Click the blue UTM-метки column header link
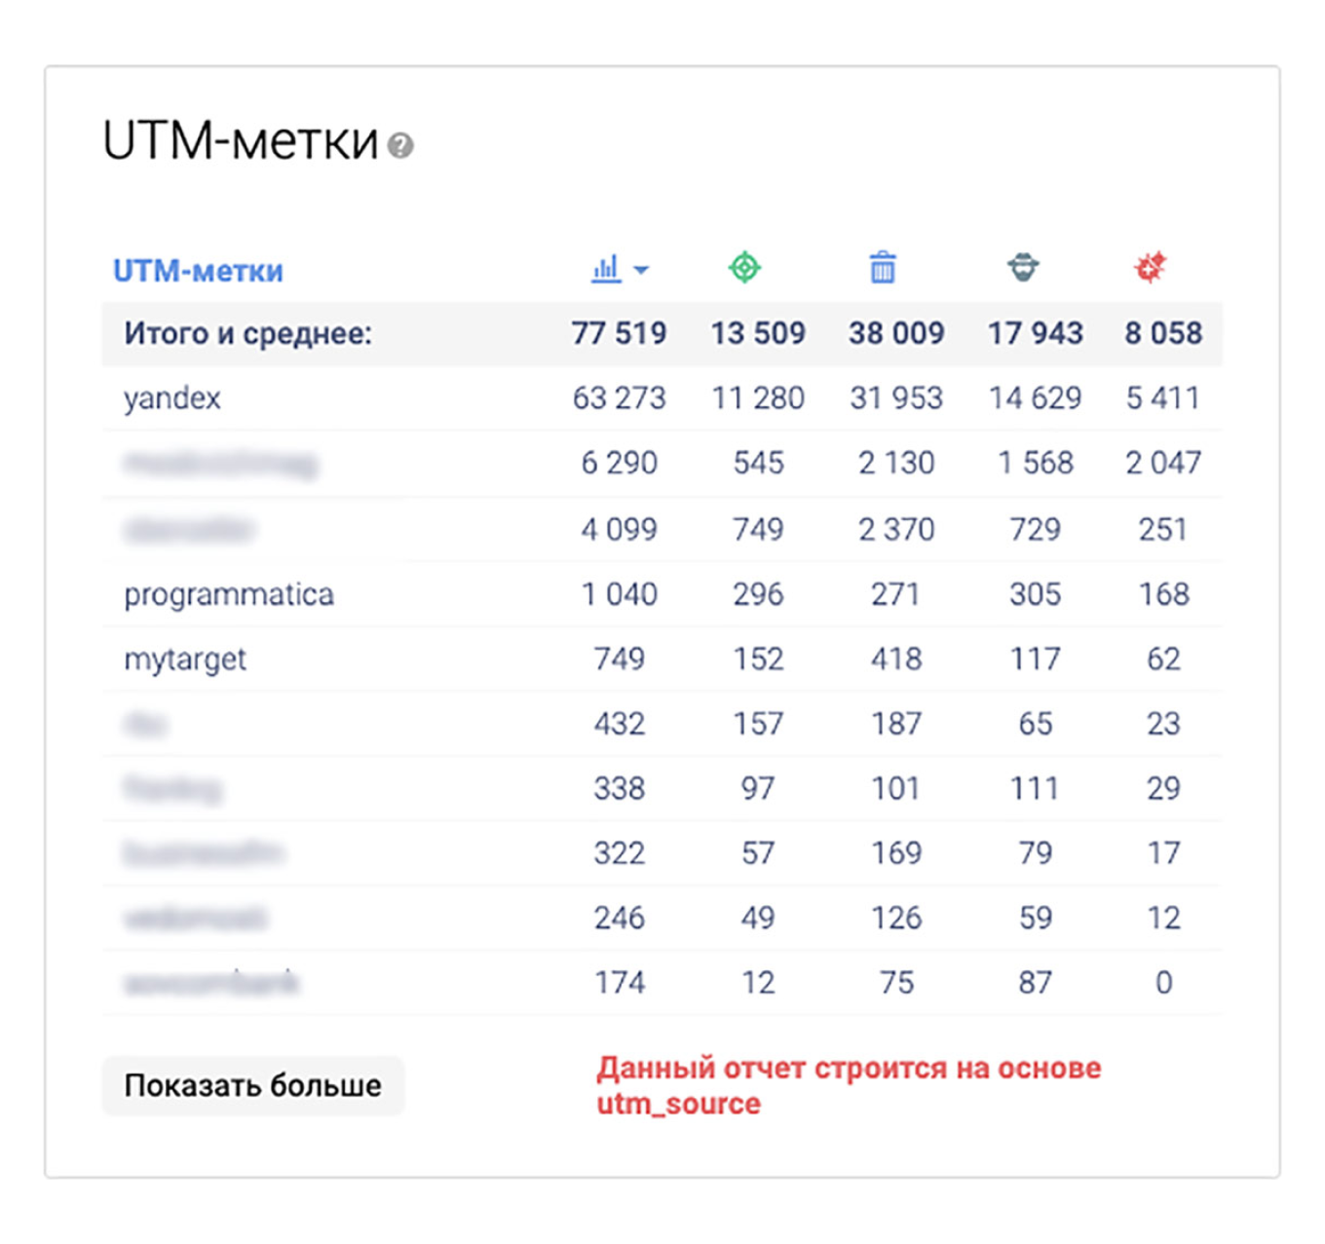1325x1244 pixels. (199, 270)
